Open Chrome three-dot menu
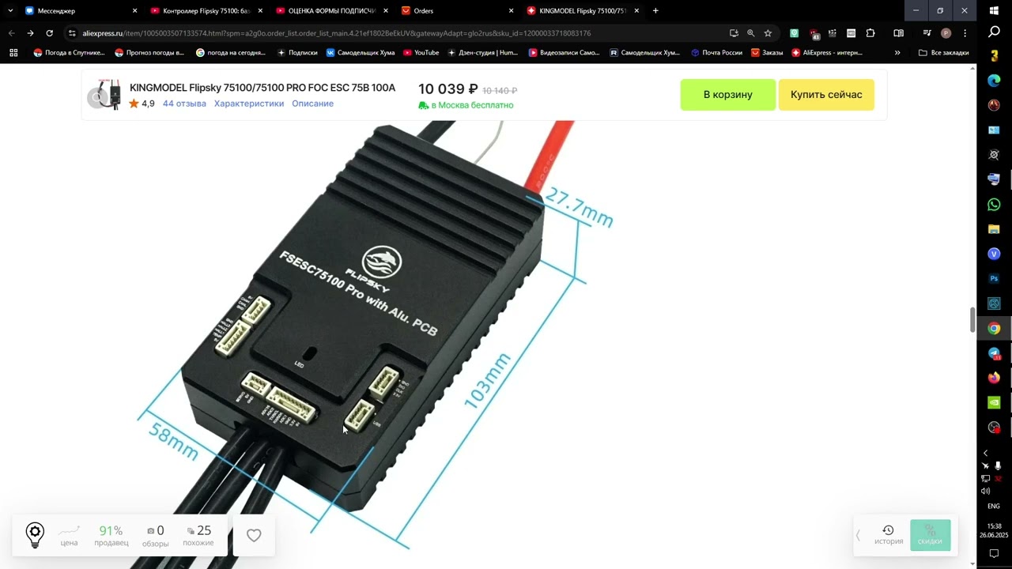The height and width of the screenshot is (569, 1012). [965, 33]
